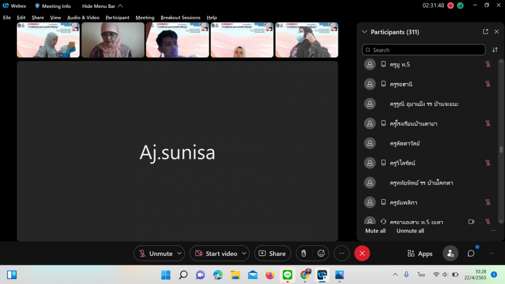Pop out the Participants panel
This screenshot has width=505, height=284.
click(x=485, y=32)
